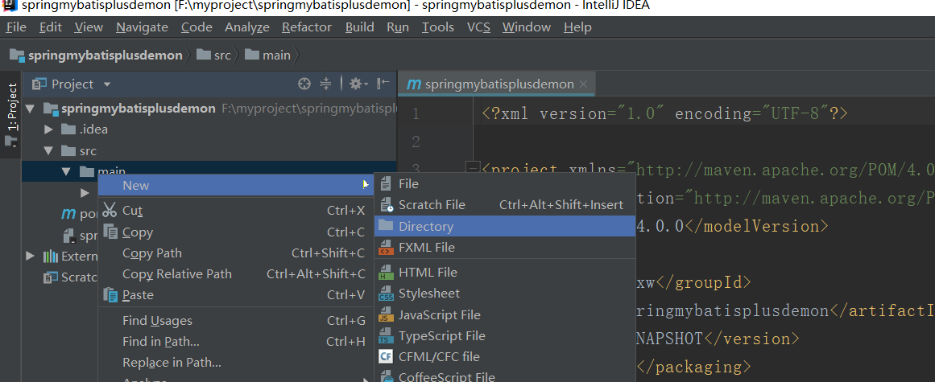
Task: Toggle the 1: Project tool window button
Action: tap(12, 108)
